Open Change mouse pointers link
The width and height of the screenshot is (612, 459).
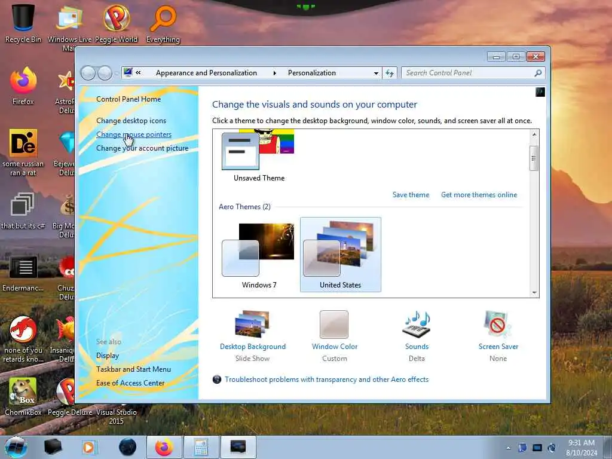pos(134,134)
